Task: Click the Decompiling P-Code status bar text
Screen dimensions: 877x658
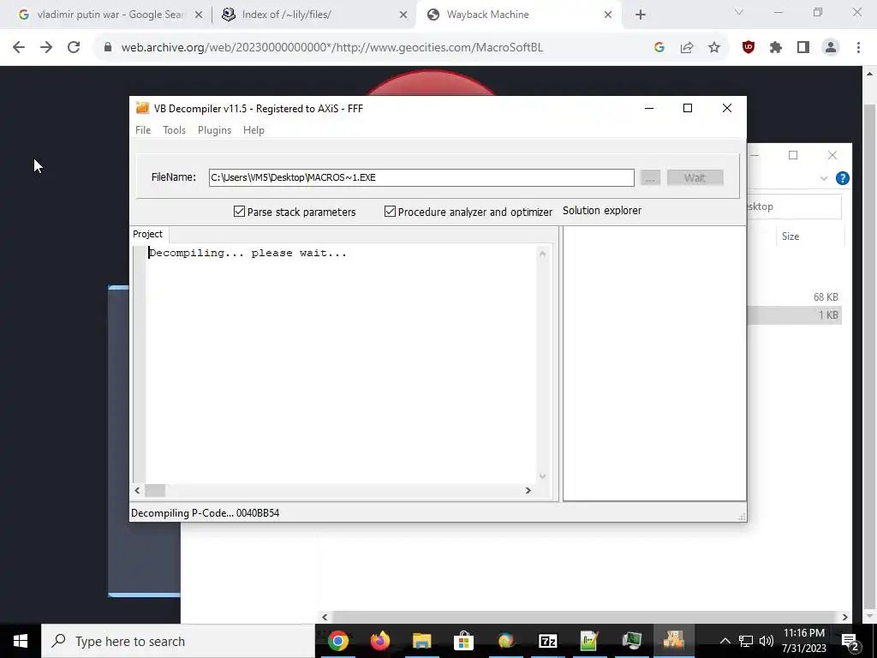Action: tap(205, 513)
